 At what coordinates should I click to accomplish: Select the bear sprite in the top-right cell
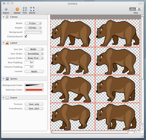point(117,33)
